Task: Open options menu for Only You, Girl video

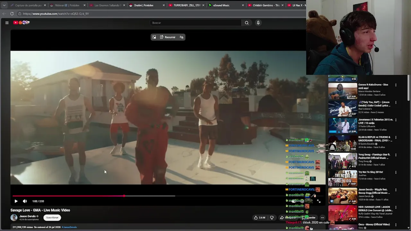Action: click(x=396, y=102)
